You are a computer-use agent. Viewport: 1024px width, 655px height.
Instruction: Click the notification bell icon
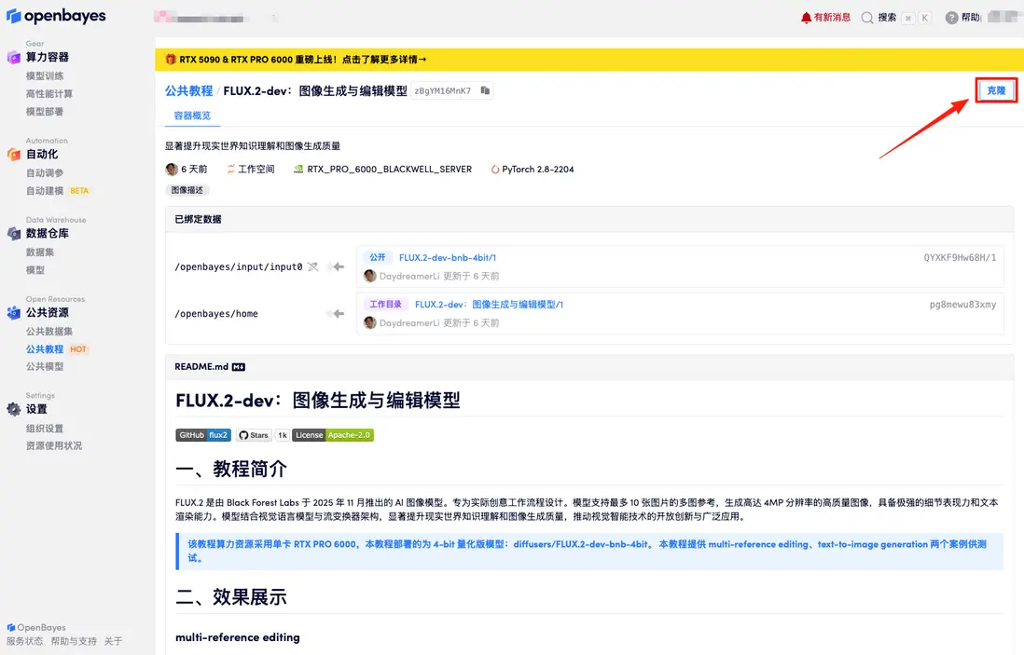point(806,18)
